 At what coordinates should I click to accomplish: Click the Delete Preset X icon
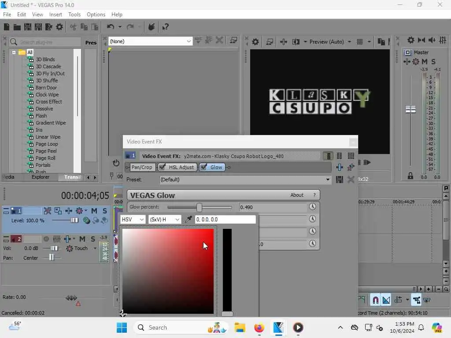351,180
